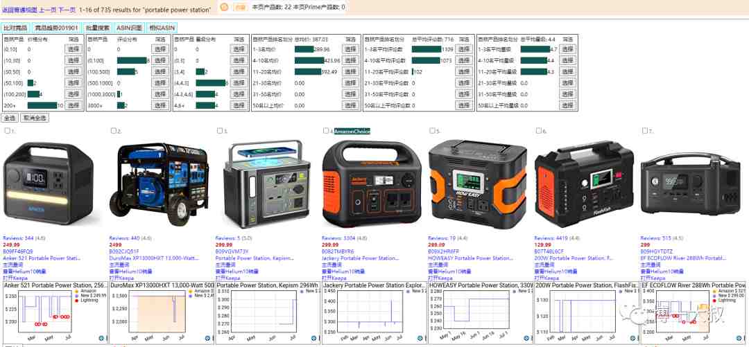The width and height of the screenshot is (749, 347).
Task: Click the orange round icon in top bar
Action: (x=225, y=7)
